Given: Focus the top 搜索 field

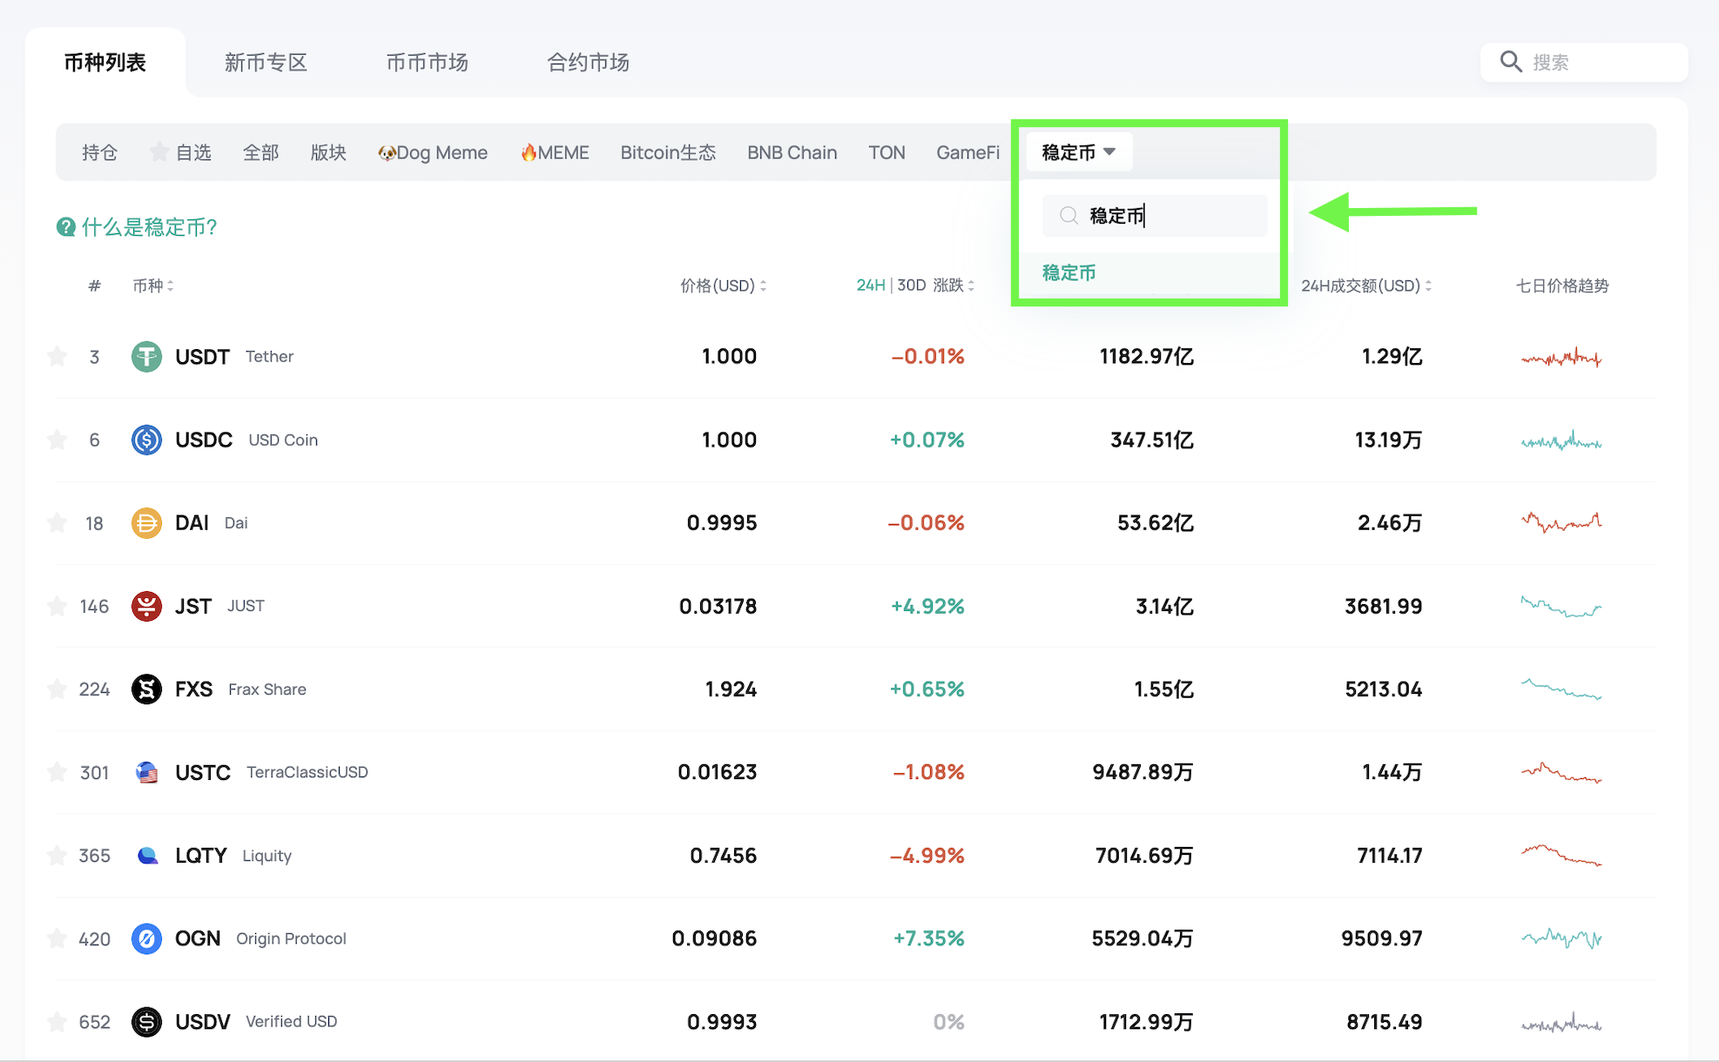Looking at the screenshot, I should point(1584,62).
